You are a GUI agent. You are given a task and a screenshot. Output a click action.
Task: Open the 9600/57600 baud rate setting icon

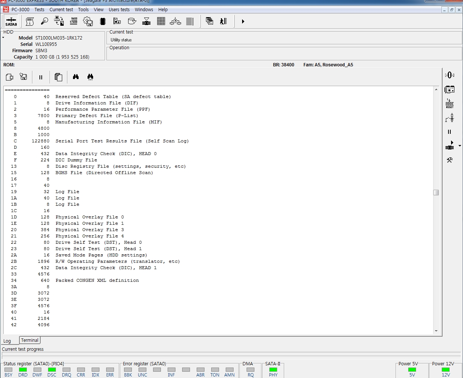coord(74,21)
